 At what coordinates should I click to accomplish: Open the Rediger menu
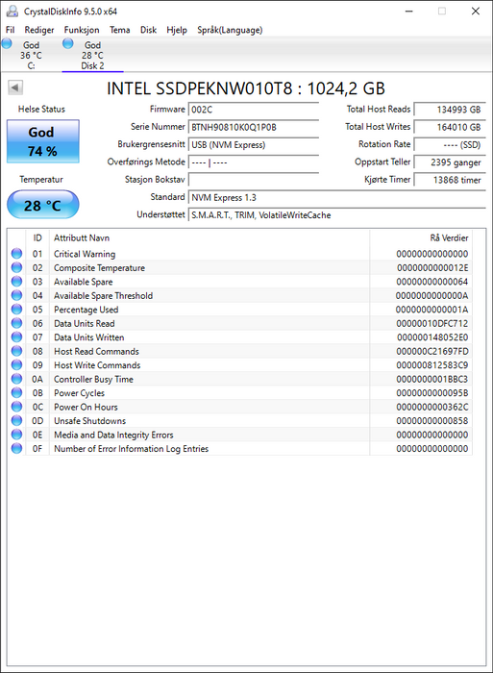coord(39,30)
